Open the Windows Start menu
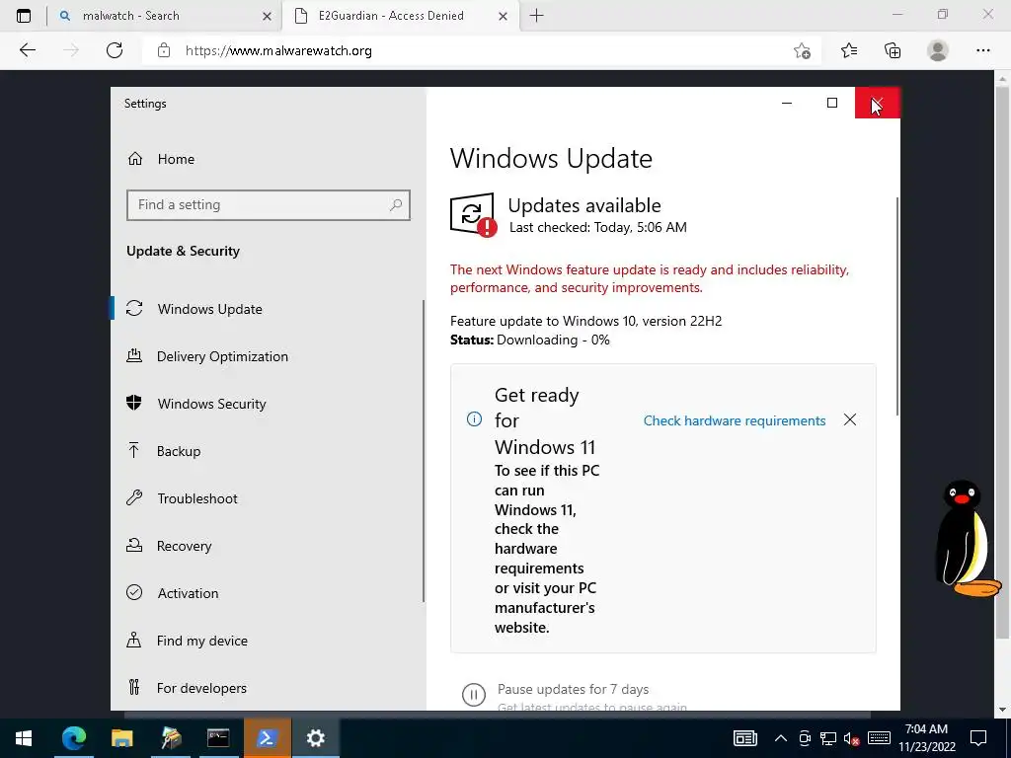The image size is (1011, 758). tap(24, 738)
